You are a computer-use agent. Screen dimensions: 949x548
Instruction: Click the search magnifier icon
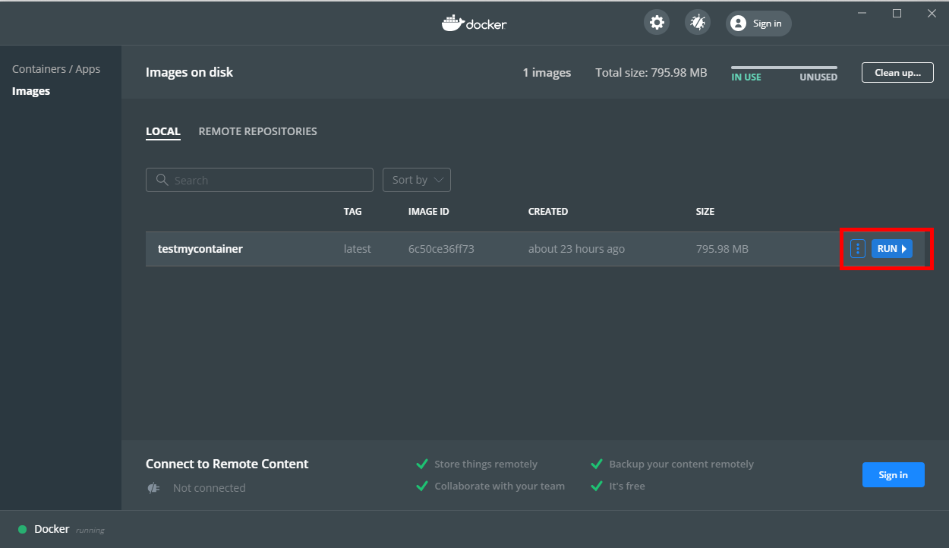coord(162,180)
